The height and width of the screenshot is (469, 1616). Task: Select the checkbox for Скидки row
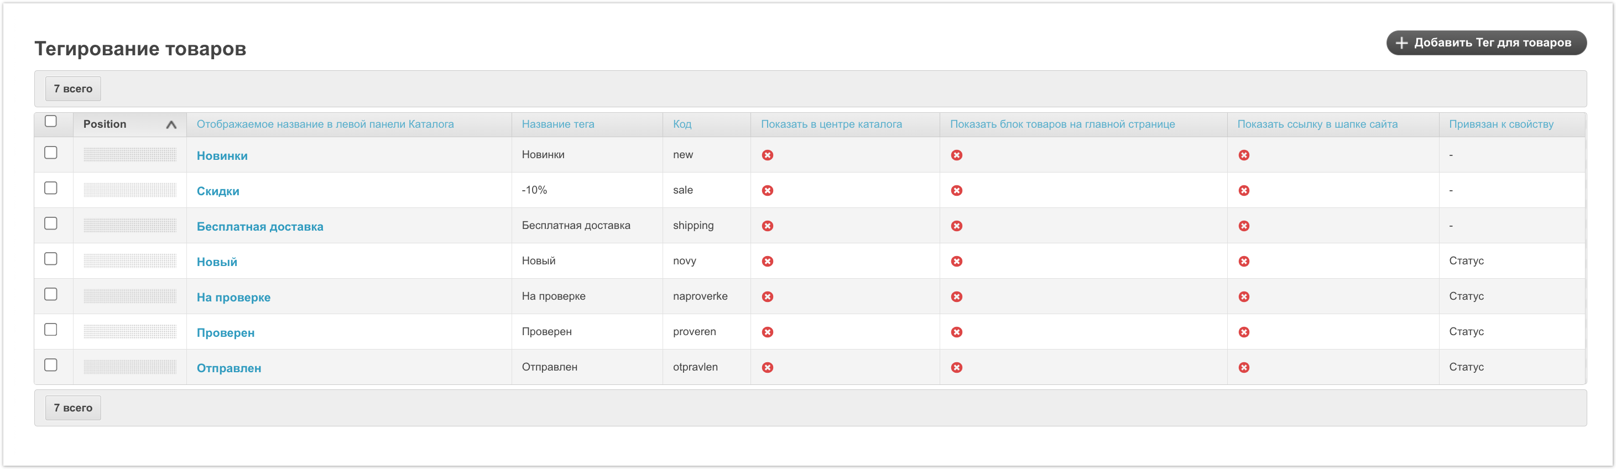tap(51, 188)
